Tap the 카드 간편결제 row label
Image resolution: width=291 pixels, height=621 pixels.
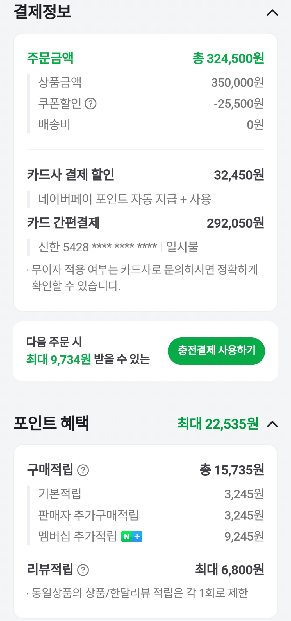[x=63, y=223]
